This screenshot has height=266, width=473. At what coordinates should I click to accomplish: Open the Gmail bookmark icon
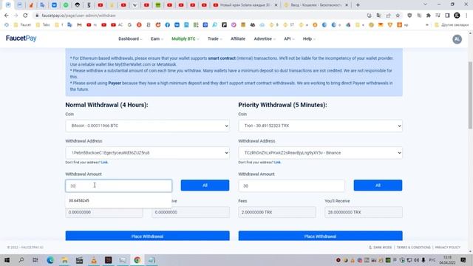(79, 25)
